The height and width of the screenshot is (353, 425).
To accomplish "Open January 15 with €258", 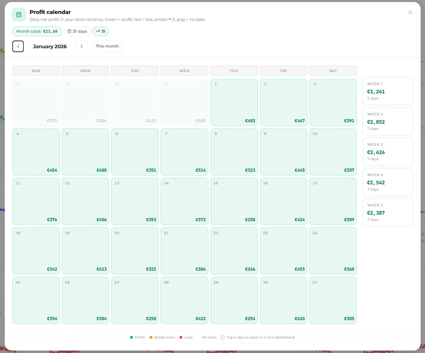I will tap(234, 201).
